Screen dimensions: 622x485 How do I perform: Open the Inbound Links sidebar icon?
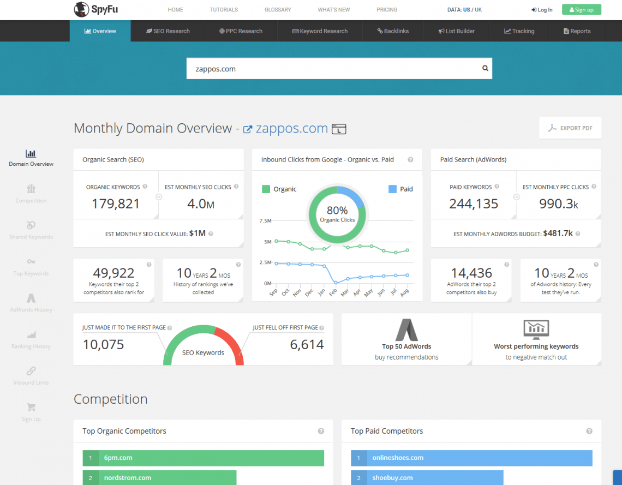[x=31, y=371]
